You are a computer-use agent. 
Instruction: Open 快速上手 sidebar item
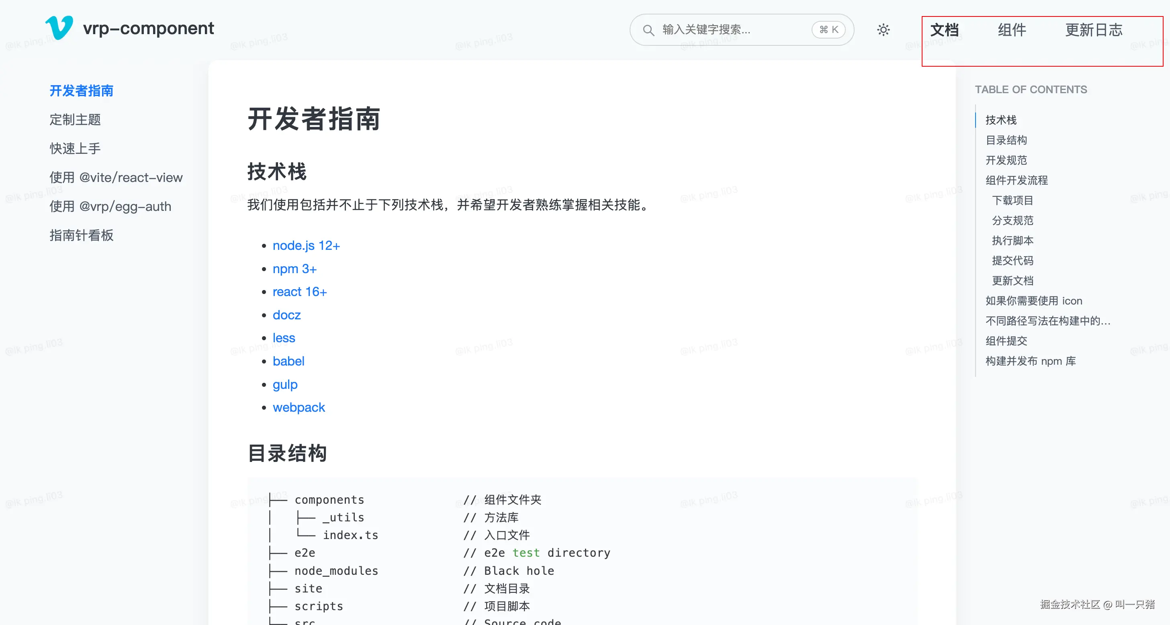click(x=75, y=149)
